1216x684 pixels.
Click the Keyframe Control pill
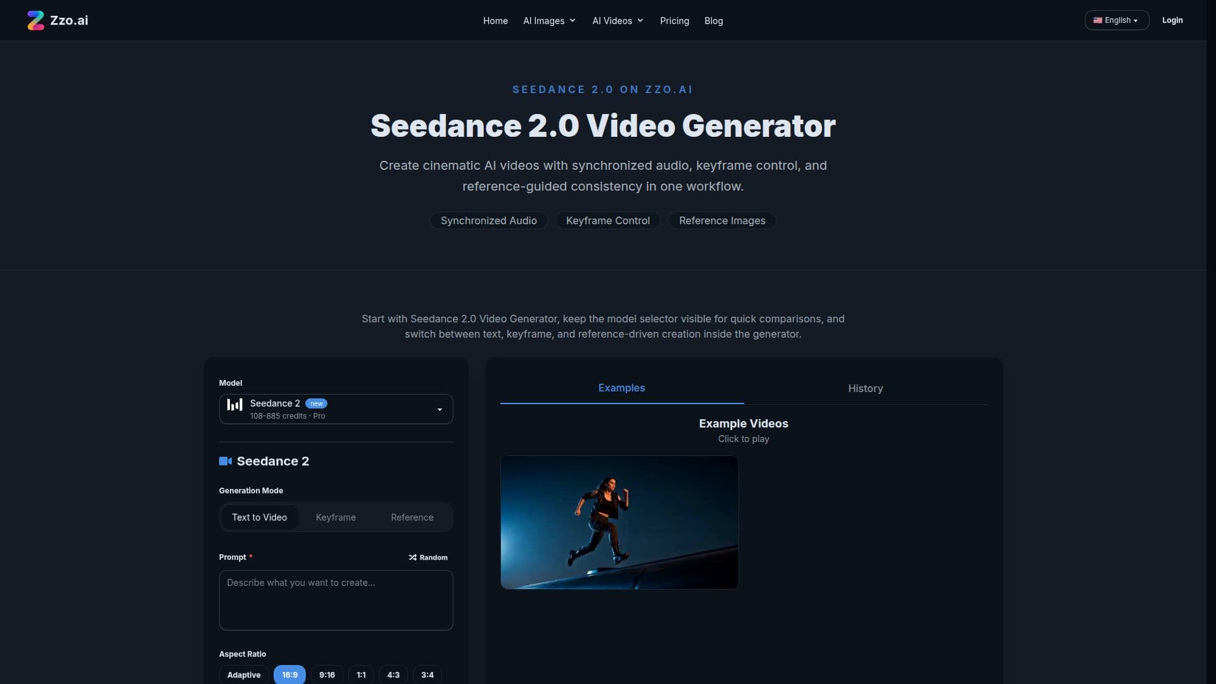(x=608, y=220)
